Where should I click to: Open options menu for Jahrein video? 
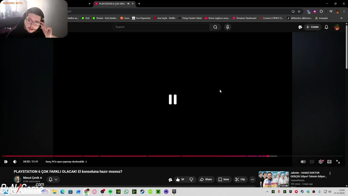[330, 173]
